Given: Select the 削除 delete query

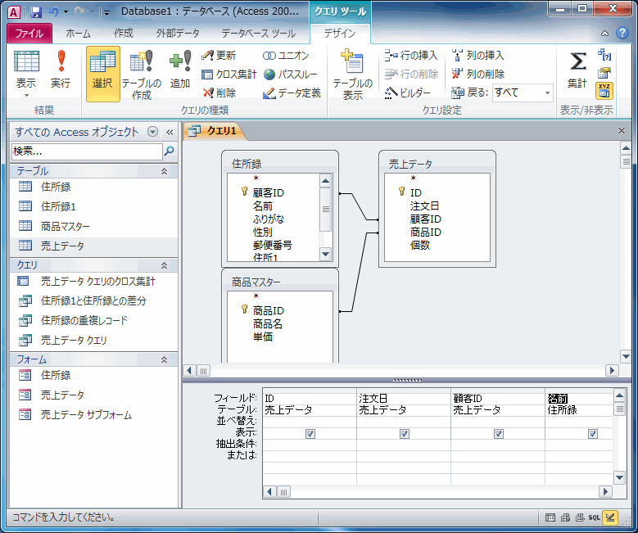Looking at the screenshot, I should (x=219, y=93).
